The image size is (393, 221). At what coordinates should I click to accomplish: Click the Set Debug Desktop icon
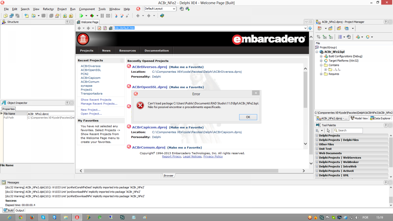188,9
